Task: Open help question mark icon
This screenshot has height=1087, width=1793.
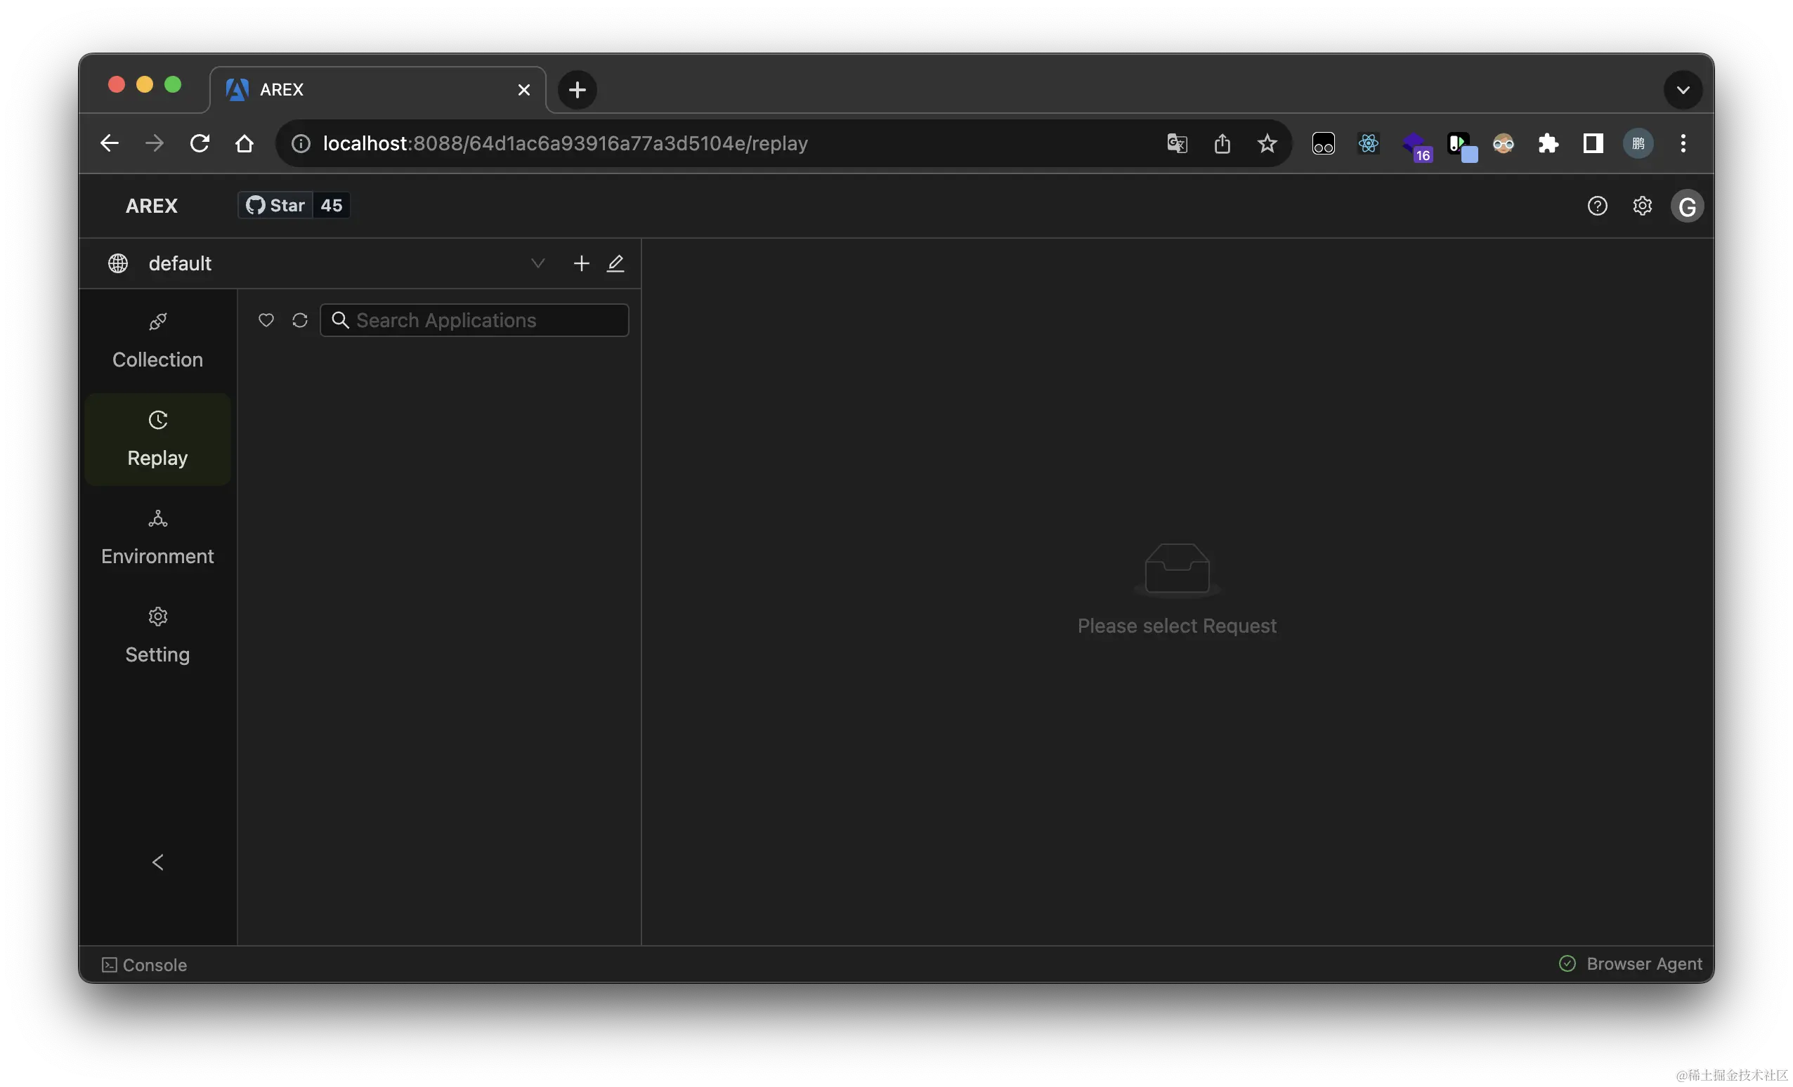Action: point(1597,206)
